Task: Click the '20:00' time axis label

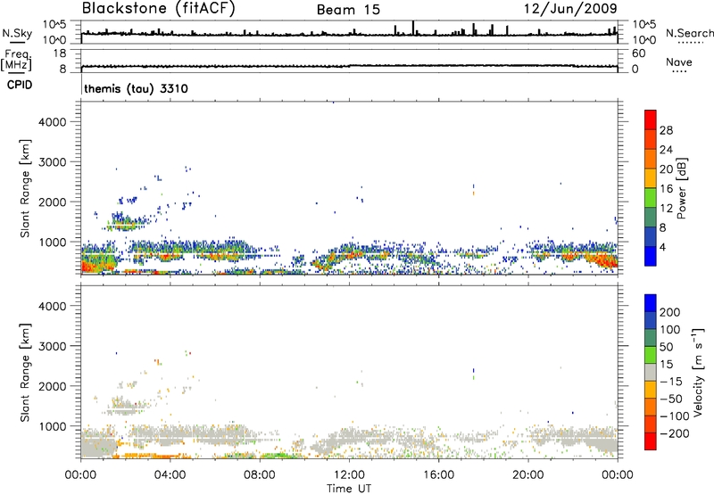Action: tap(528, 475)
